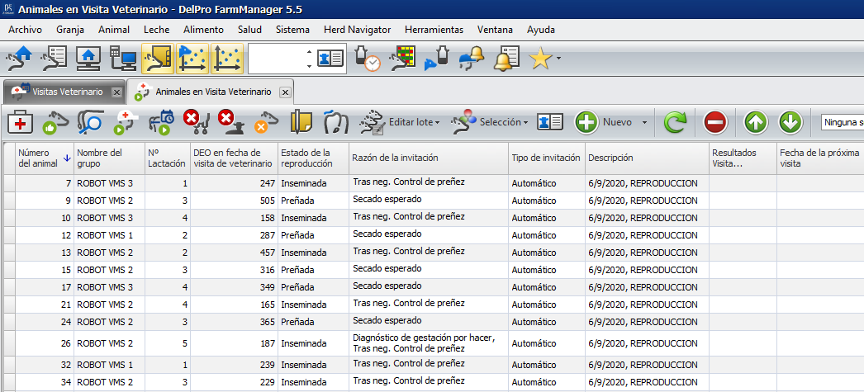Click the green Nuevo button

587,122
